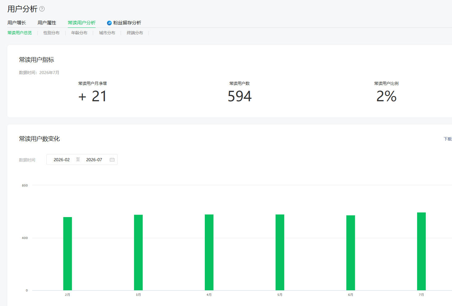This screenshot has height=306, width=452.
Task: Click the start month 2026-02 field
Action: click(62, 160)
